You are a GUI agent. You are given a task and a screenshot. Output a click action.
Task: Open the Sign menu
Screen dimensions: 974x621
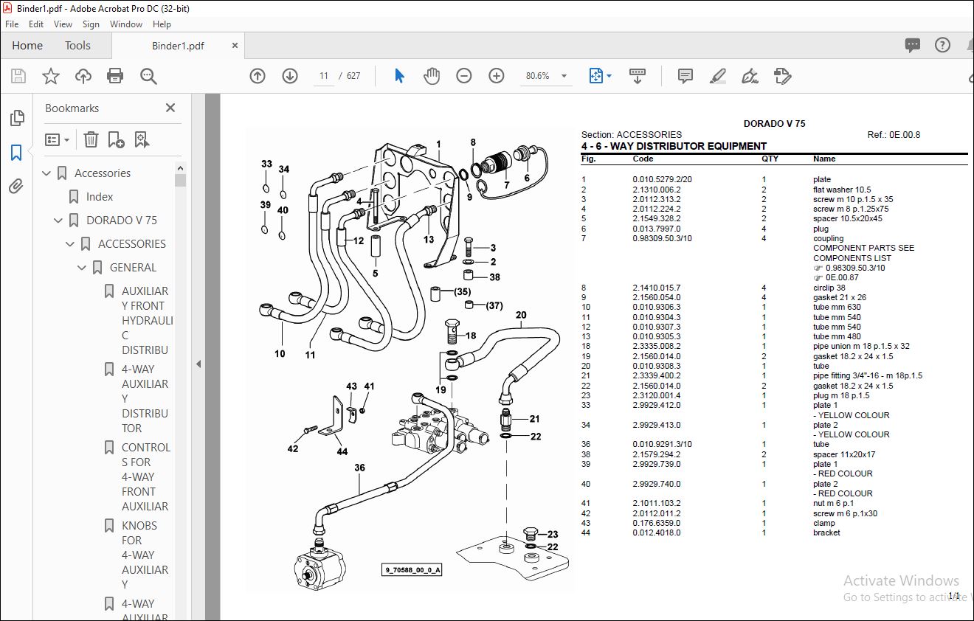tap(91, 24)
